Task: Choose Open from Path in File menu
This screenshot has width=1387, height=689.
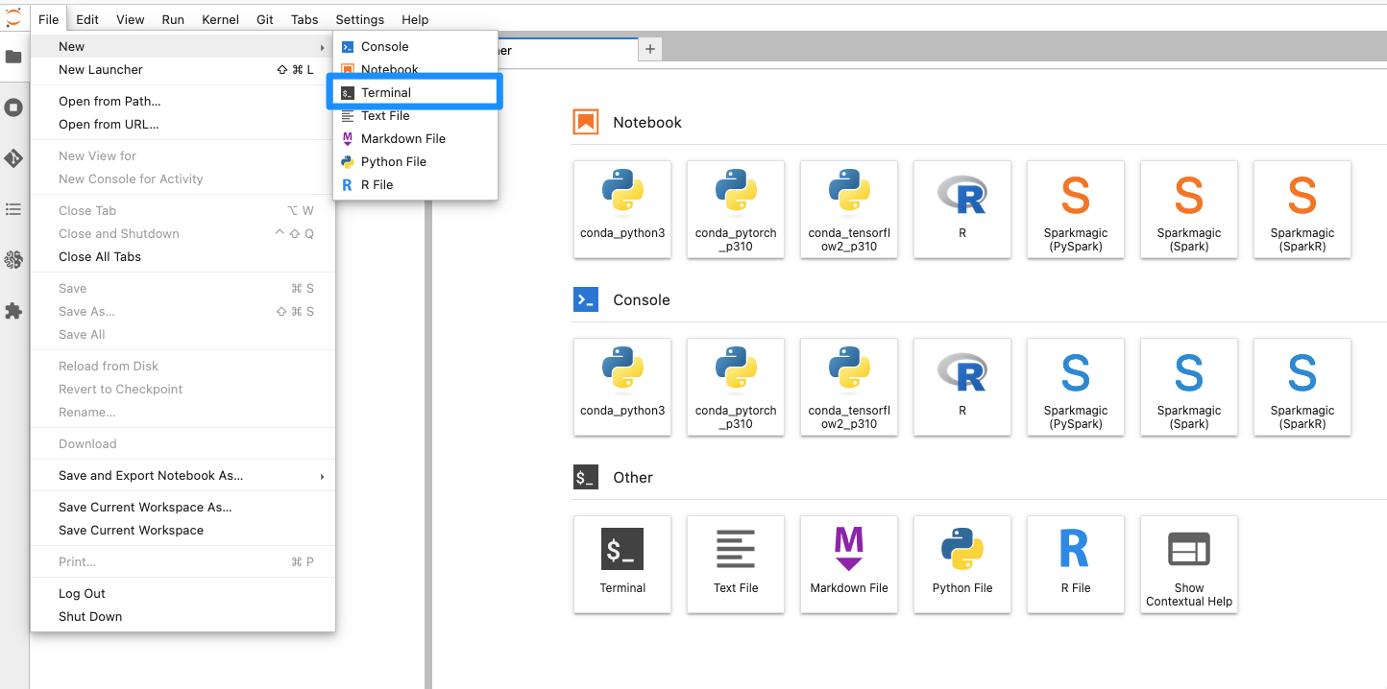Action: pos(182,101)
